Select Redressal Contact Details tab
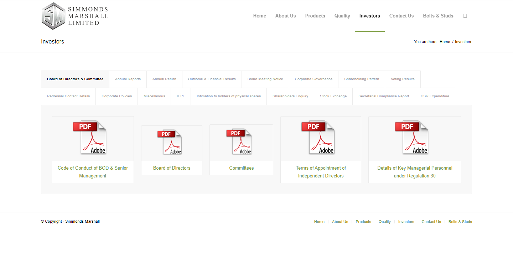 point(68,96)
